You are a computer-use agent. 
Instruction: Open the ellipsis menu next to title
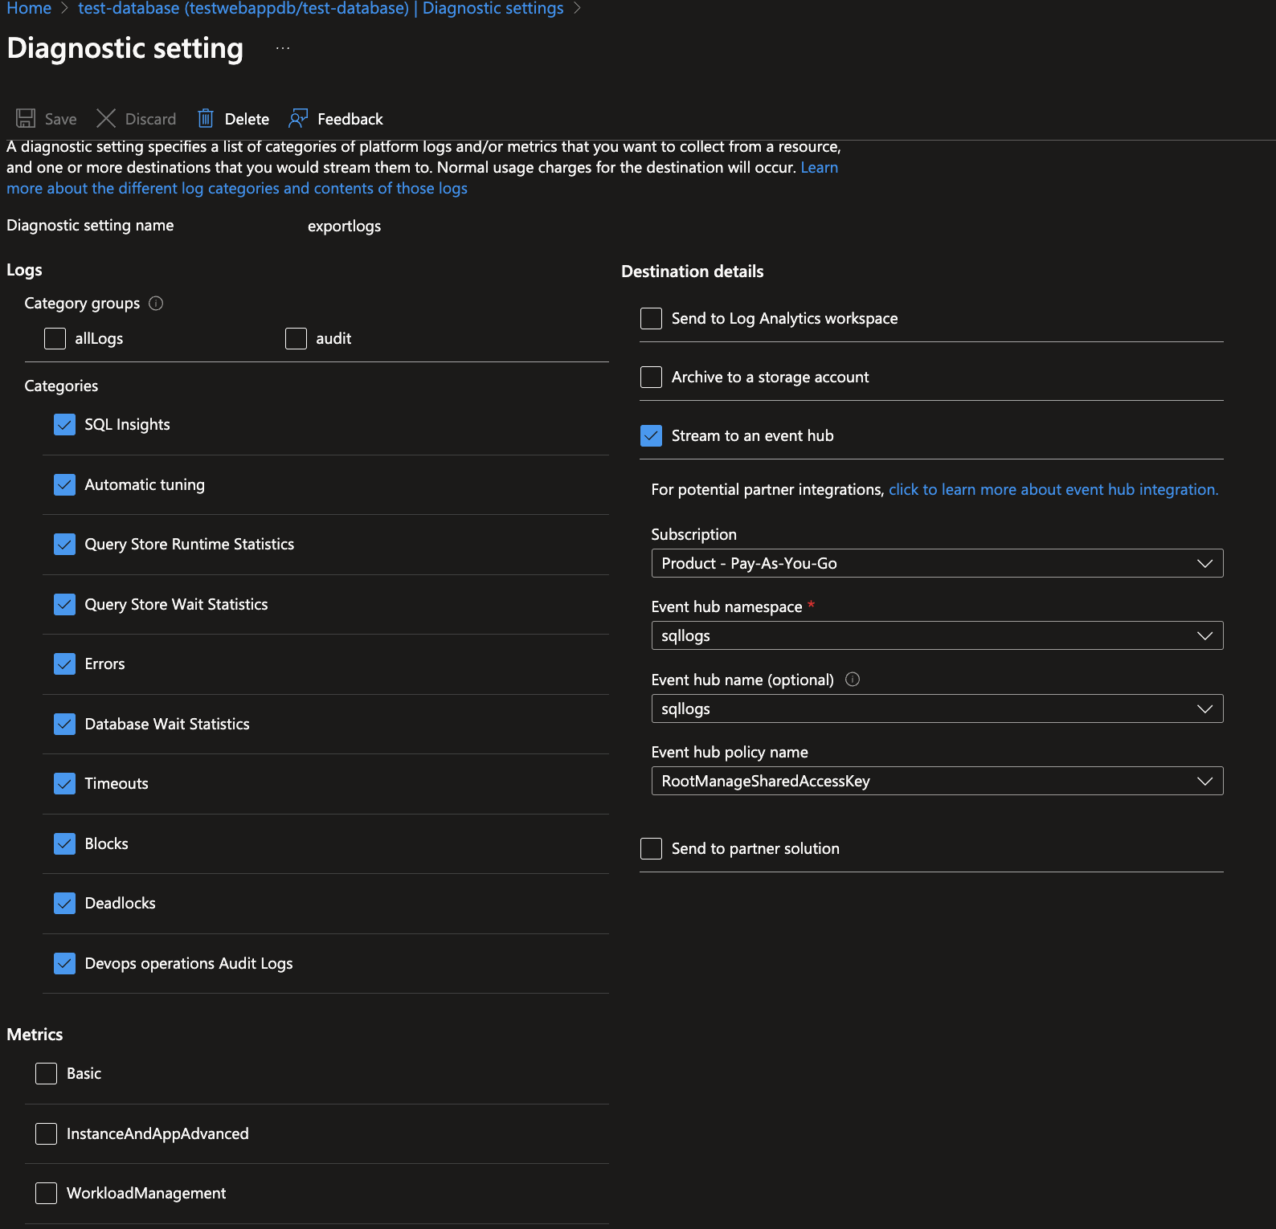pyautogui.click(x=283, y=49)
